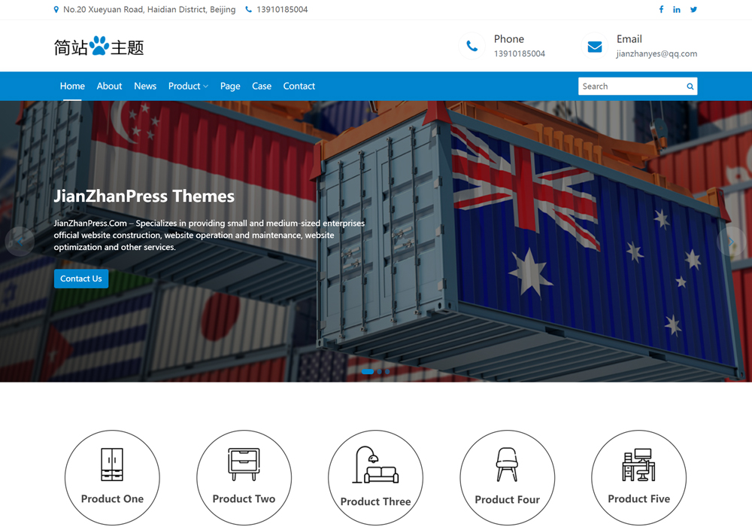This screenshot has width=752, height=527.
Task: Click the Product Two nightstand icon
Action: 244,465
